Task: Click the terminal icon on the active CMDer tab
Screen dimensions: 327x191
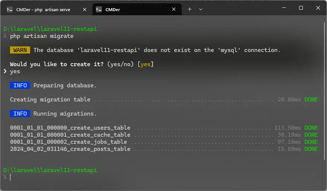Action: tap(99, 9)
